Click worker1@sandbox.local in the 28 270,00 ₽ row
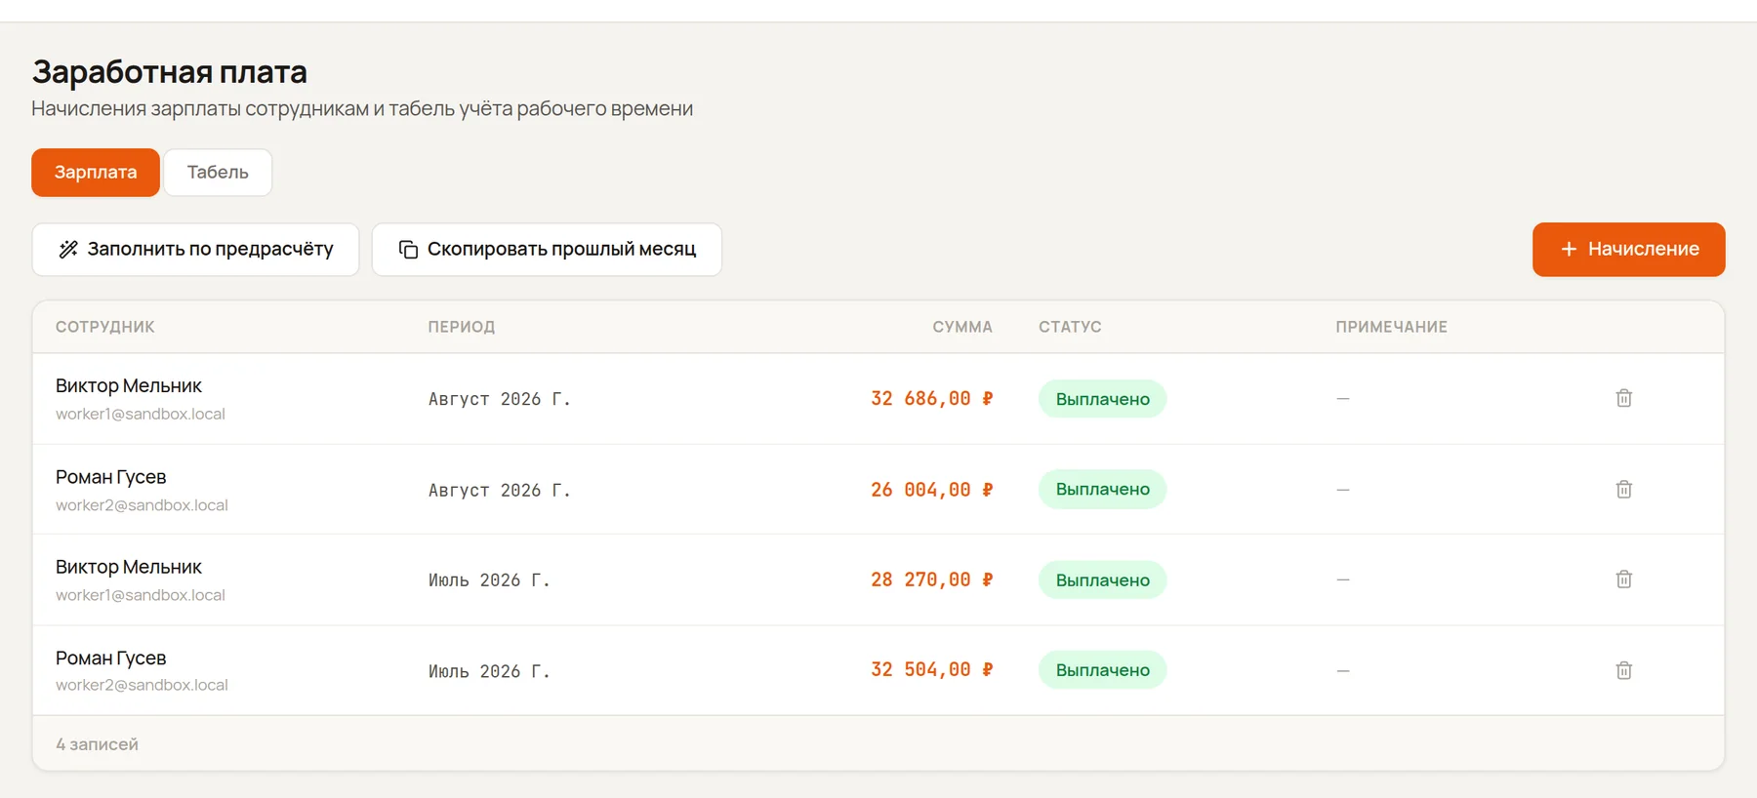The width and height of the screenshot is (1757, 798). pos(141,595)
